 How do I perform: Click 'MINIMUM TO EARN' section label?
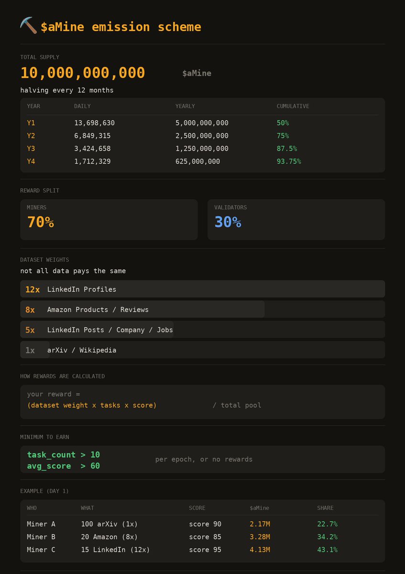pos(44,437)
